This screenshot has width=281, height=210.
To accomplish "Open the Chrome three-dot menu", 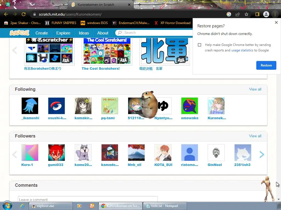I will coord(275,14).
